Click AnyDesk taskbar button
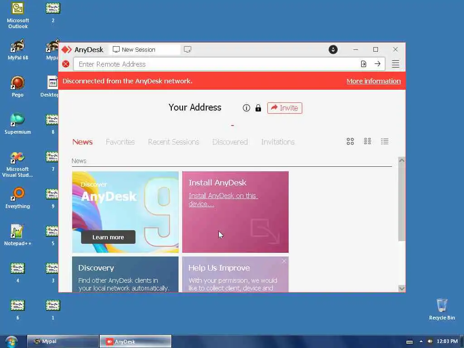 click(x=135, y=342)
